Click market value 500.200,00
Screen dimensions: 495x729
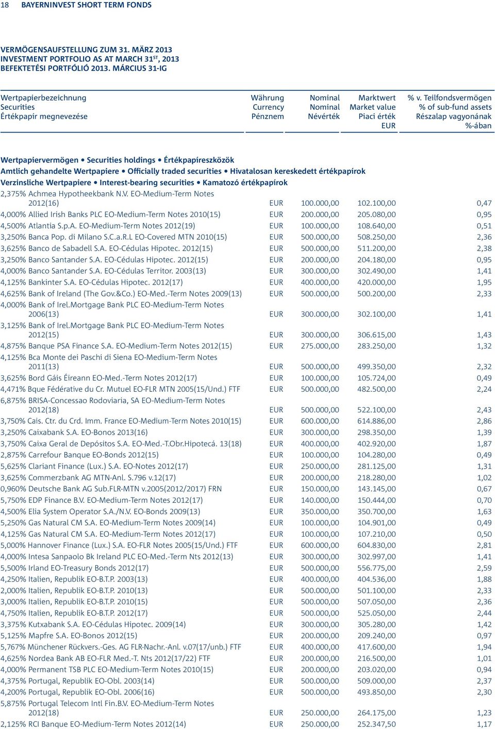(376, 294)
